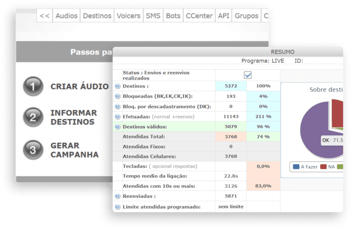
Task: Click the number 3 step icon
Action: [33, 150]
